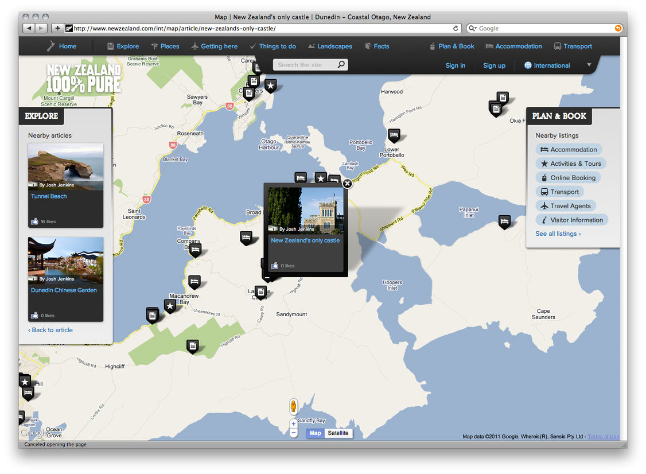The height and width of the screenshot is (474, 646).
Task: Open the Google search engine dropdown
Action: pos(473,28)
